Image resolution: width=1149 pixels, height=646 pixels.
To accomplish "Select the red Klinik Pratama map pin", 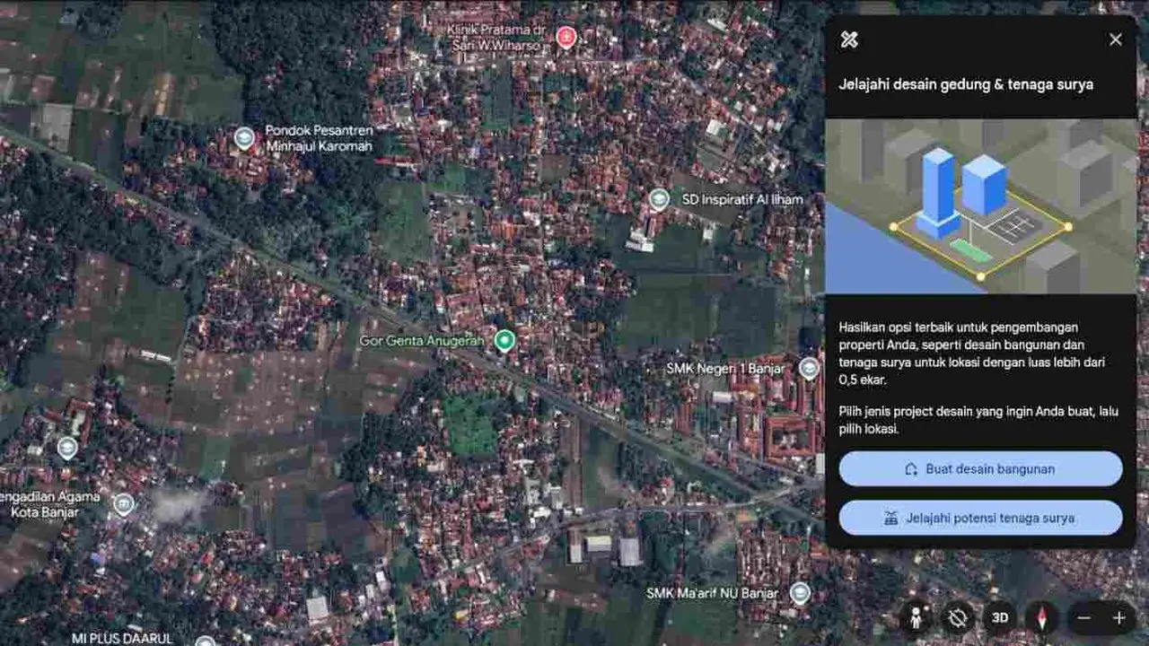I will point(566,37).
